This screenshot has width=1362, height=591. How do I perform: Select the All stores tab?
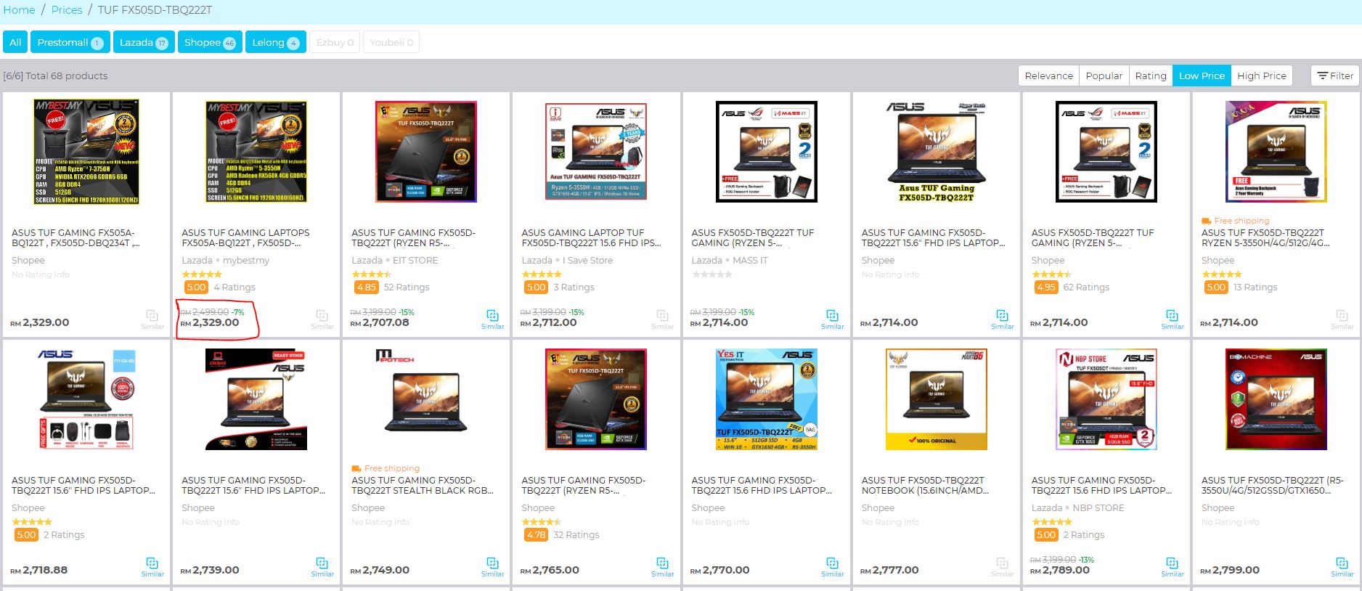[15, 42]
